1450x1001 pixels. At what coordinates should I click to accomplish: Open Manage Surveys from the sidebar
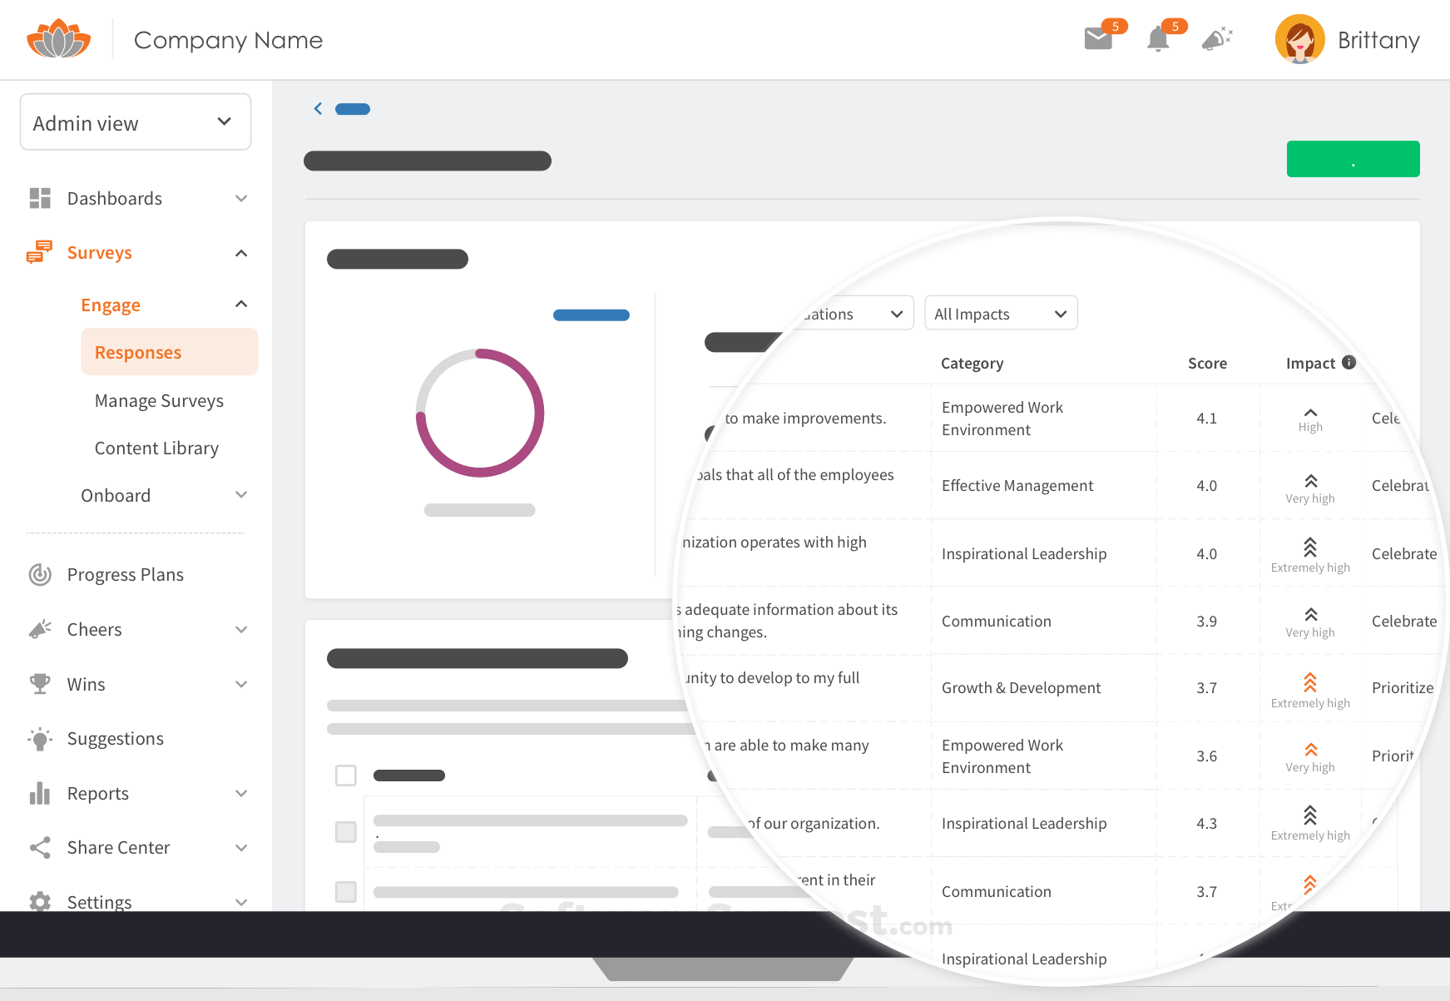[159, 400]
